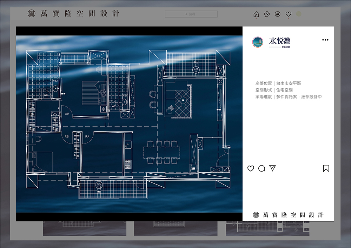Share the post with paper plane icon

(272, 168)
